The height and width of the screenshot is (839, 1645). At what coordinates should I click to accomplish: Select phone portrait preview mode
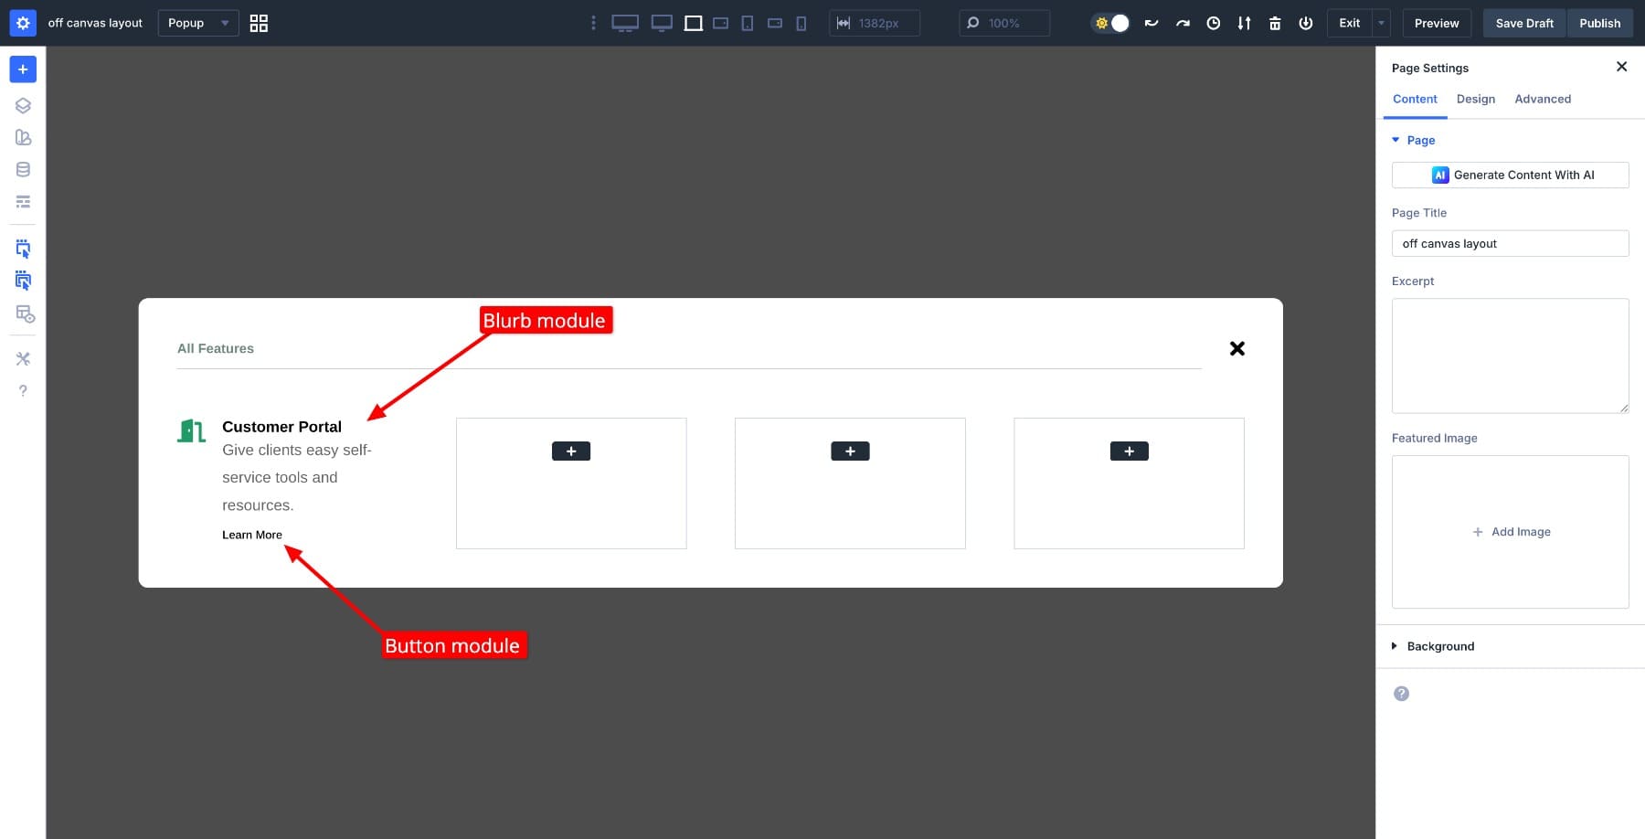pyautogui.click(x=801, y=23)
